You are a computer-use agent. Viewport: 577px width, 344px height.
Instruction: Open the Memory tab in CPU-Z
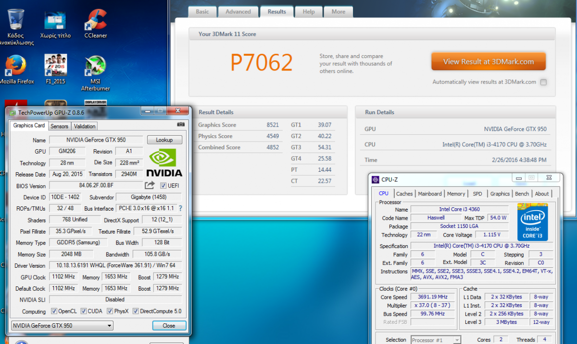click(456, 194)
